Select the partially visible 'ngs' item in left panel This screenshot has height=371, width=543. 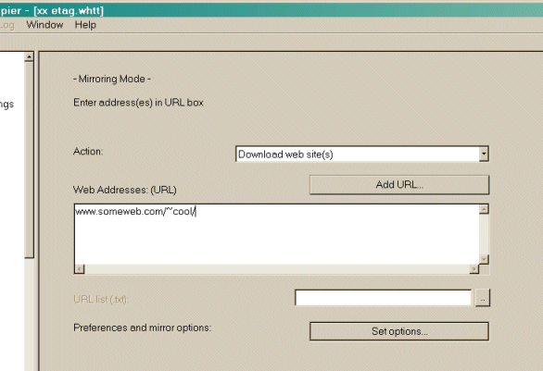coord(6,105)
